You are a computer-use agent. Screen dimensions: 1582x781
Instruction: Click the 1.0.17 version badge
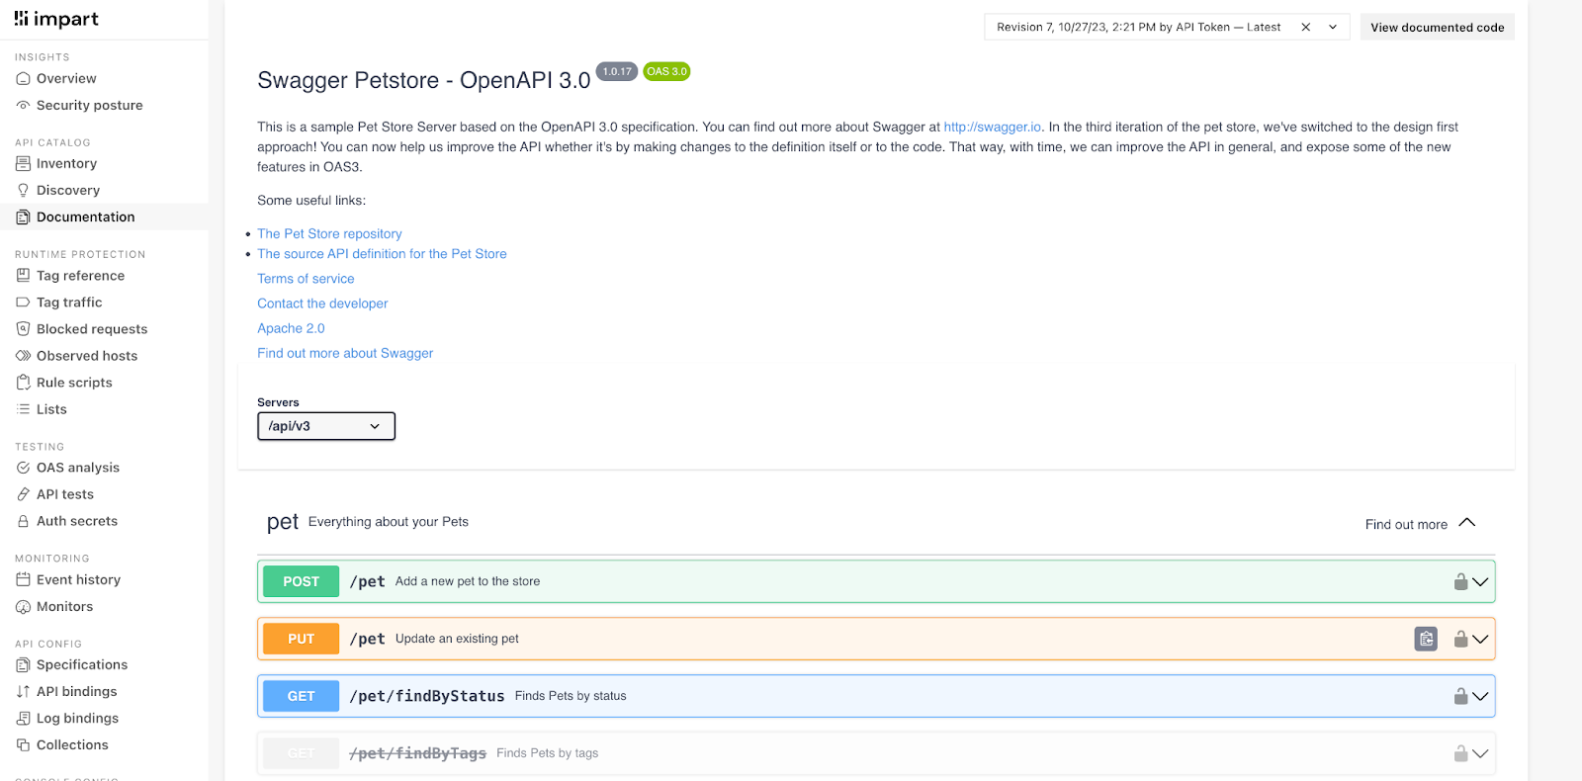[x=617, y=71]
